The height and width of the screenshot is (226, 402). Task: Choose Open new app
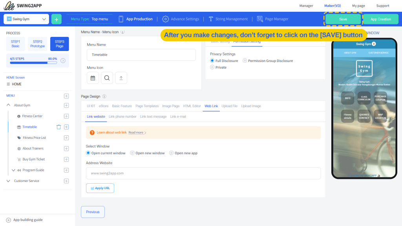(172, 153)
